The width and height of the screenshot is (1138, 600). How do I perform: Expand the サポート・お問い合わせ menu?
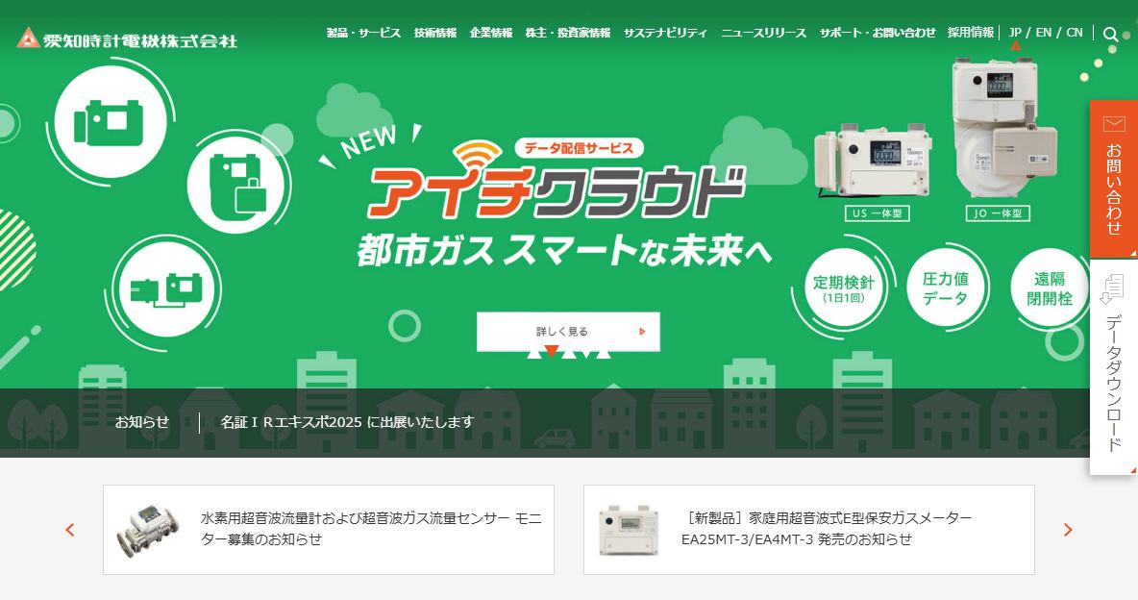(x=878, y=33)
